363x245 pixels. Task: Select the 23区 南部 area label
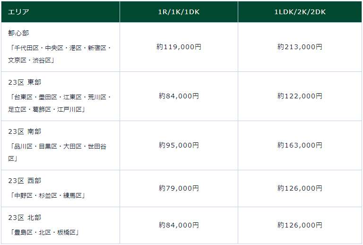pos(25,131)
